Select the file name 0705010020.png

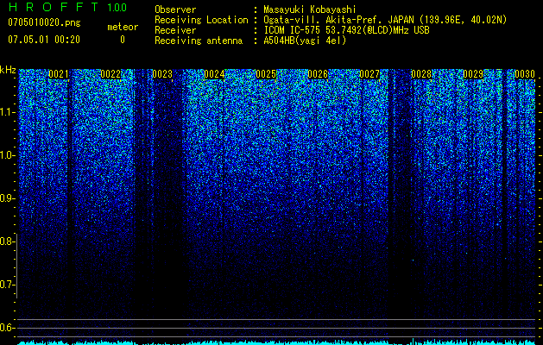click(44, 23)
